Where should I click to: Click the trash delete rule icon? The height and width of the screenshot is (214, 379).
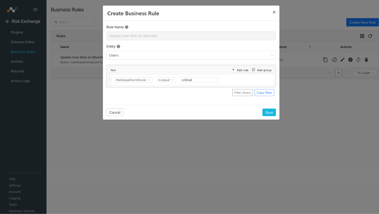coord(366,60)
